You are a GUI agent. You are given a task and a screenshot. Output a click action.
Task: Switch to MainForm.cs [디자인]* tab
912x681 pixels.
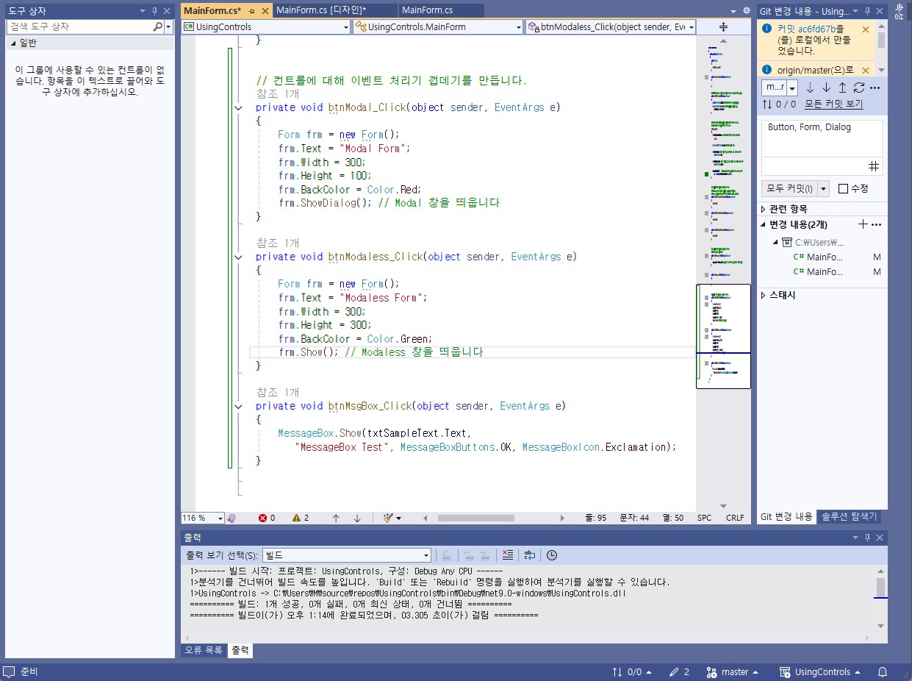pyautogui.click(x=320, y=10)
